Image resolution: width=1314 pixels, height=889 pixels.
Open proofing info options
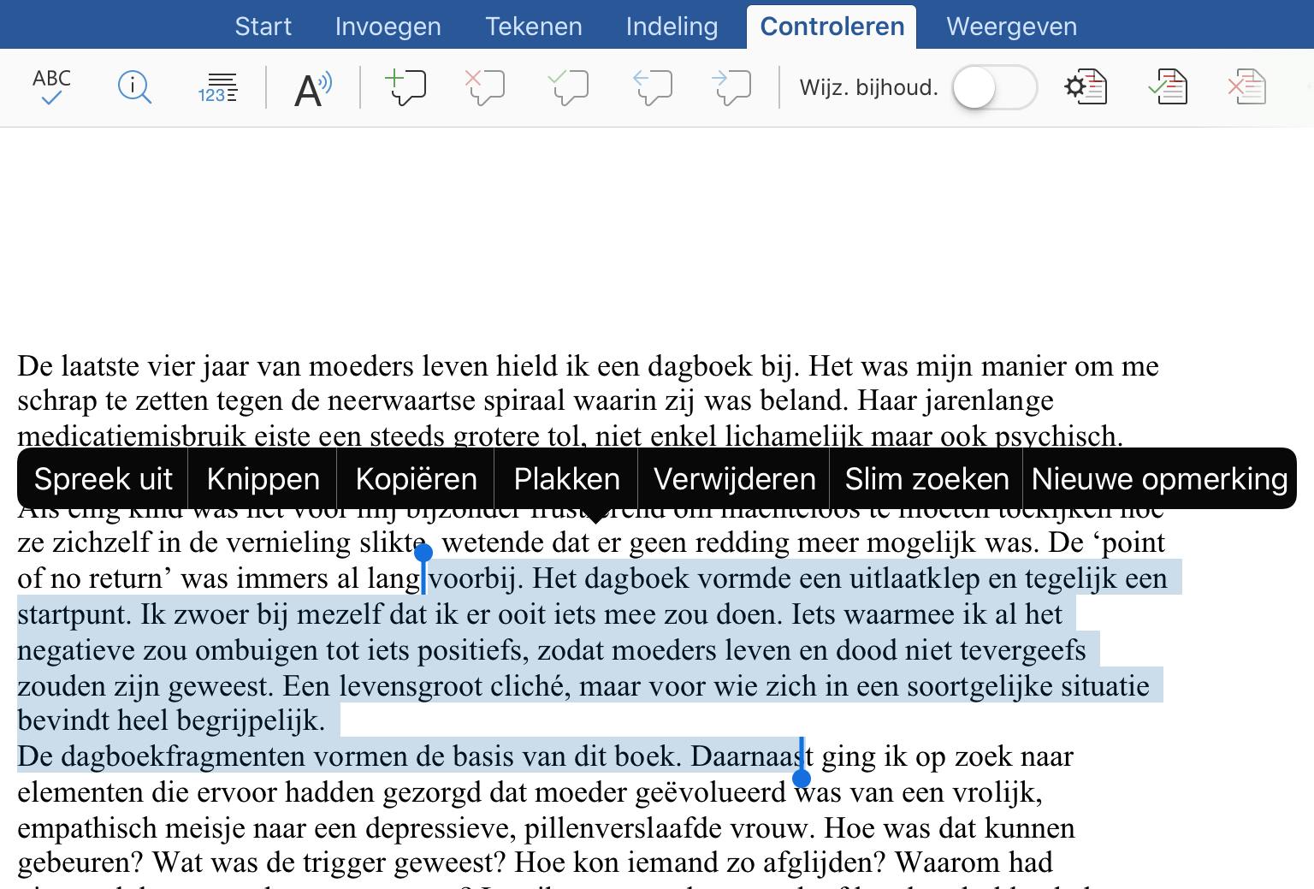tap(134, 86)
